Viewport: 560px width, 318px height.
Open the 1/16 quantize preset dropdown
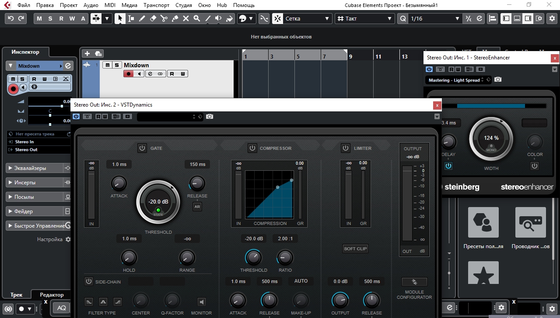435,19
